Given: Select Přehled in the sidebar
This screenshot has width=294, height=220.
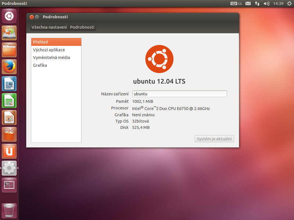Looking at the screenshot, I should coord(56,42).
